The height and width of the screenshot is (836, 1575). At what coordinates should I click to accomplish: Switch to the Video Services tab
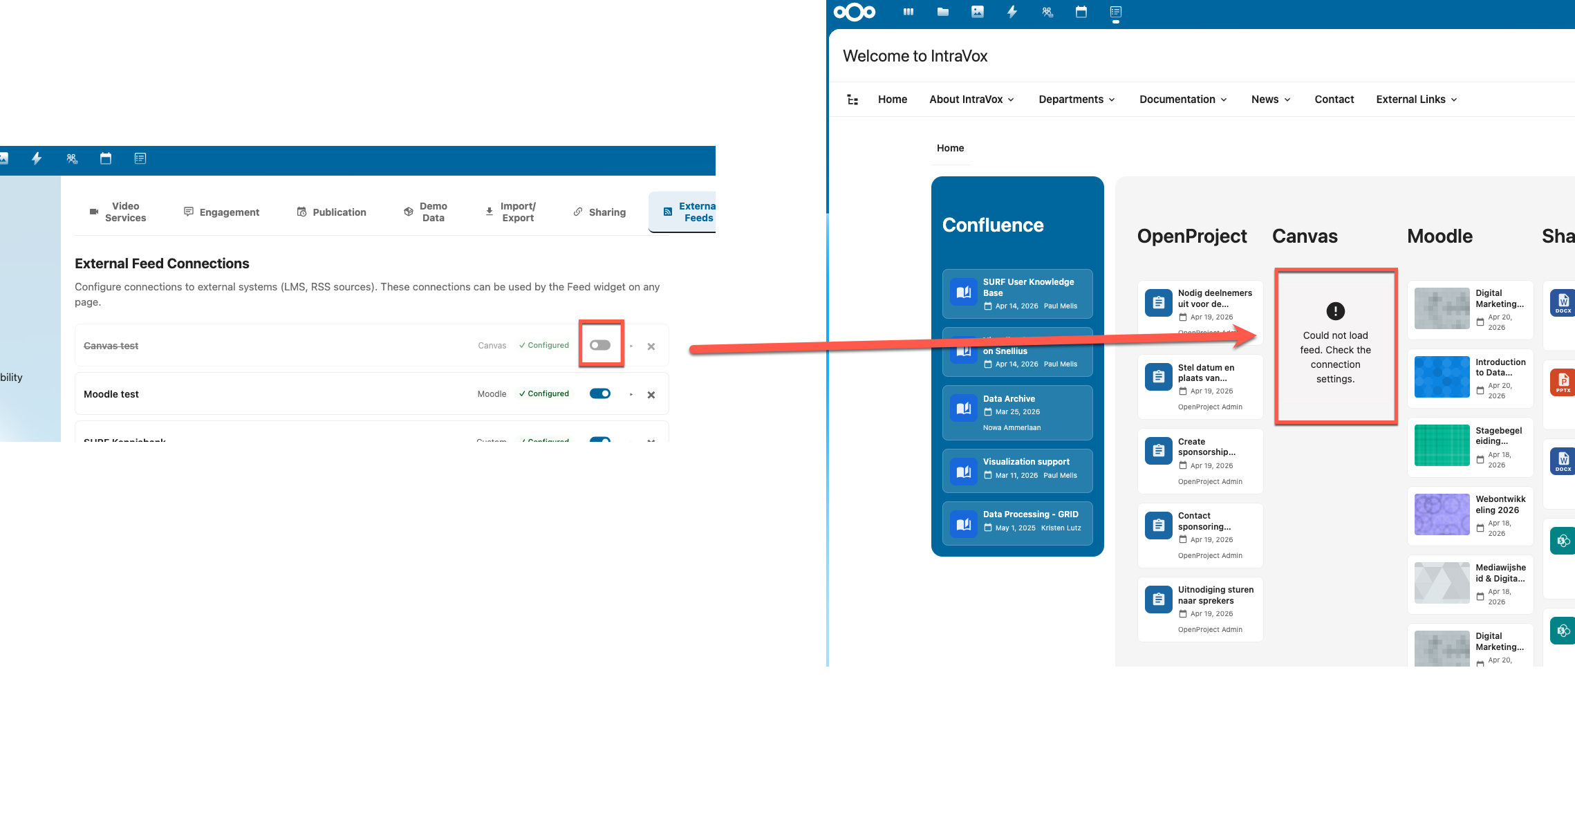point(118,212)
